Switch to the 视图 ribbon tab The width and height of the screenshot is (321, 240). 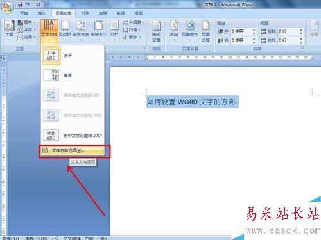click(138, 13)
